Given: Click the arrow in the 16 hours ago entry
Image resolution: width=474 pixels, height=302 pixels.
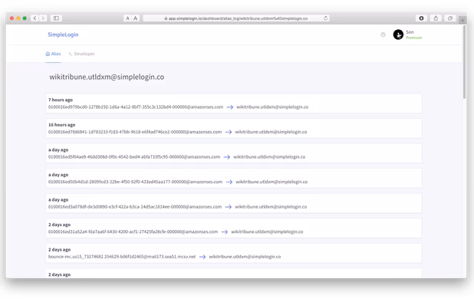Looking at the screenshot, I should [229, 132].
